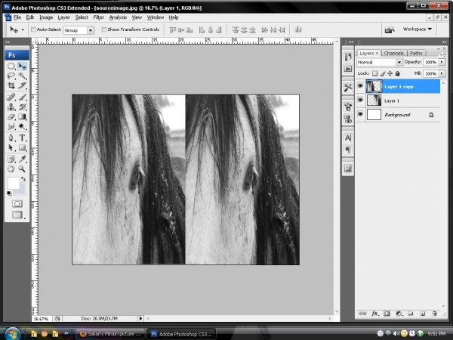
Task: Collapse the toolbox double-arrow
Action: (x=8, y=42)
